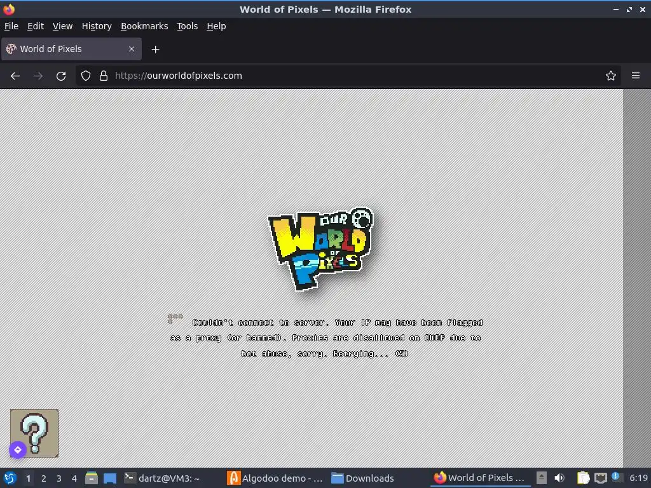
Task: Bookmark this page with the star
Action: click(610, 76)
